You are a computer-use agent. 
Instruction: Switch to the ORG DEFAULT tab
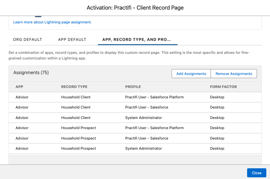[x=27, y=40]
